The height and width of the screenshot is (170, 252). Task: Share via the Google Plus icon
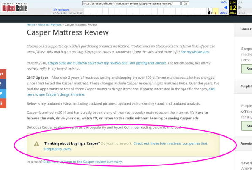pos(3,74)
